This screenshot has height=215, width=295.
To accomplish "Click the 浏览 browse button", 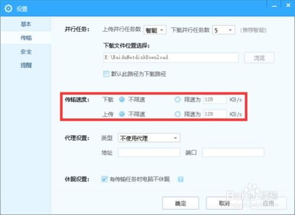I will coord(259,58).
